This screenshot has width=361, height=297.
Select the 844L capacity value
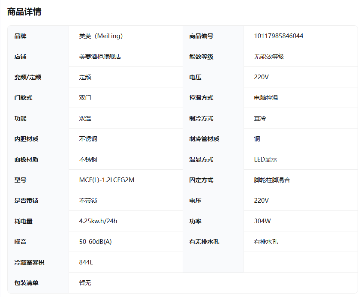click(x=86, y=262)
